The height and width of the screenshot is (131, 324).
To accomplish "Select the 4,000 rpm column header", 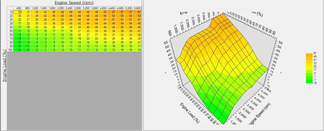I will (x=103, y=8).
